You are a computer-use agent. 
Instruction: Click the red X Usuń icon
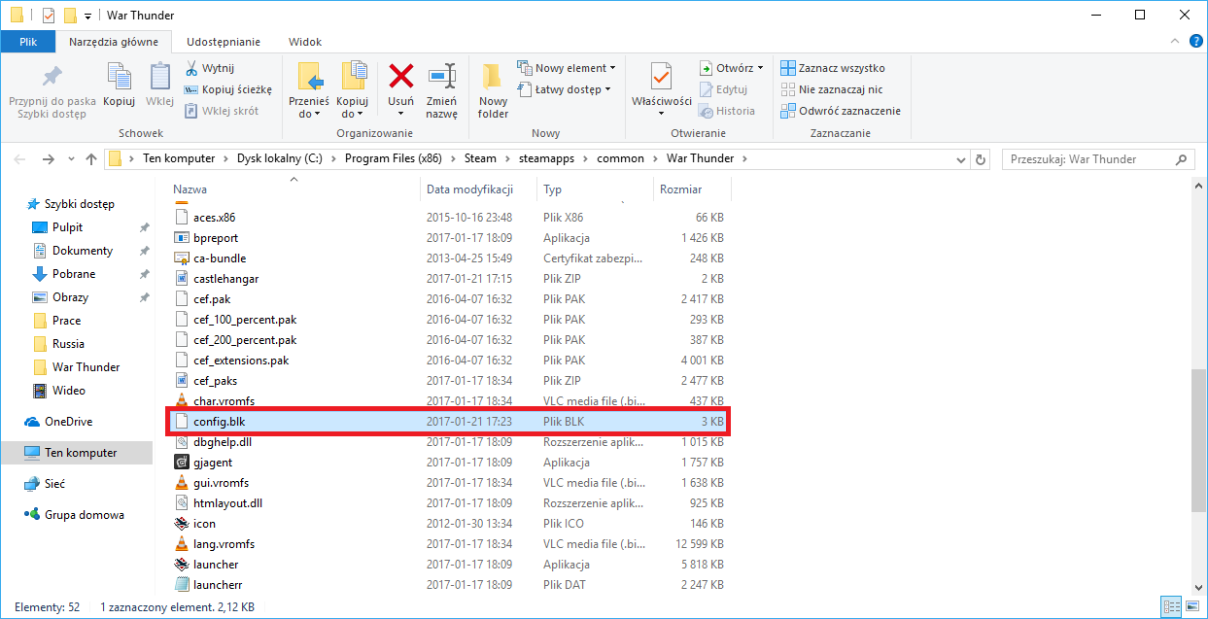click(x=401, y=76)
